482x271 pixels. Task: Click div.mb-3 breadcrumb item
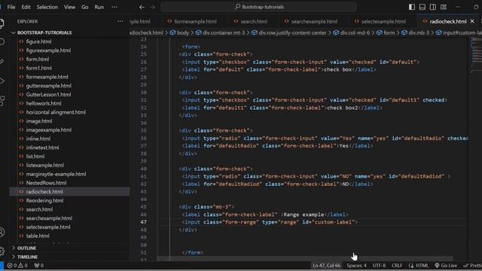coord(416,32)
